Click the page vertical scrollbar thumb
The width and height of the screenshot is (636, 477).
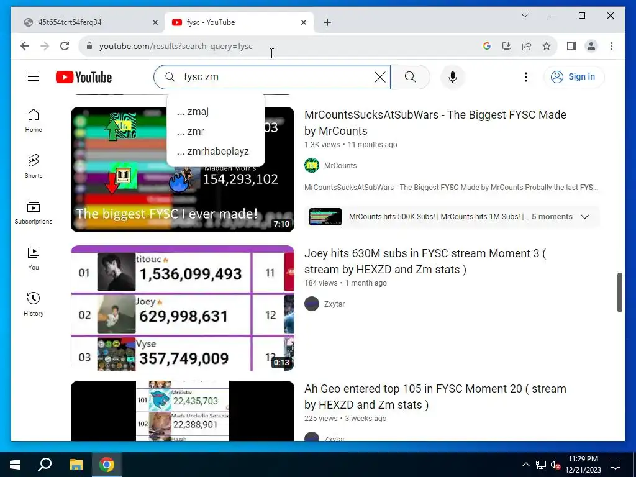(x=619, y=293)
